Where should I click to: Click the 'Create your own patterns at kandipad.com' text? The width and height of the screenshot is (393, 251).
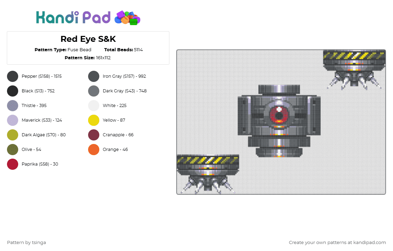click(337, 243)
